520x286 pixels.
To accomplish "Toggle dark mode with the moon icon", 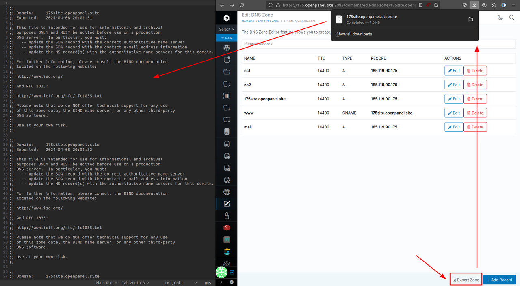I will coord(500,17).
